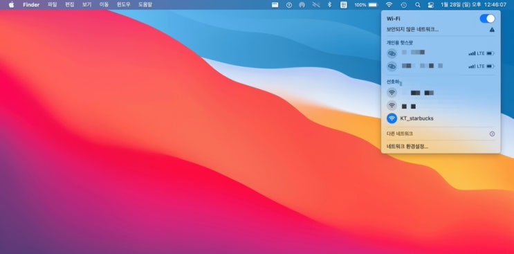The image size is (514, 254).
Task: Click the circled-i icon in menu bar
Action: [x=288, y=5]
